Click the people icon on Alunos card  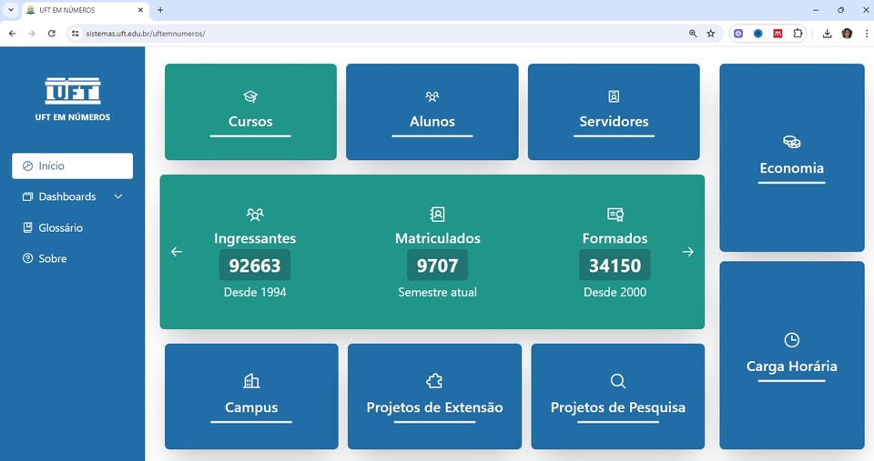(432, 96)
